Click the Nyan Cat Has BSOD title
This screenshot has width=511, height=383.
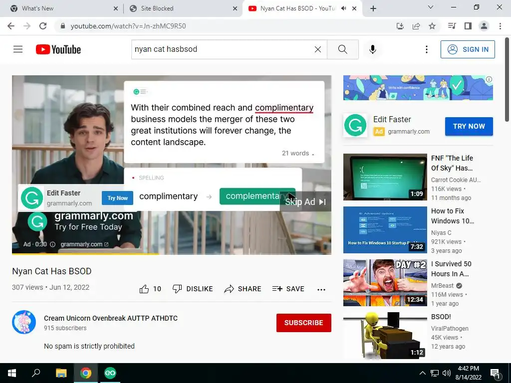tap(52, 271)
